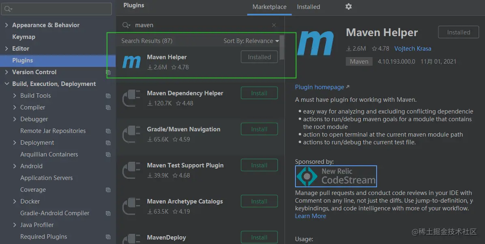Collapse Build, Execution, Deployment node
Screen dimensions: 485x244
tap(6, 84)
